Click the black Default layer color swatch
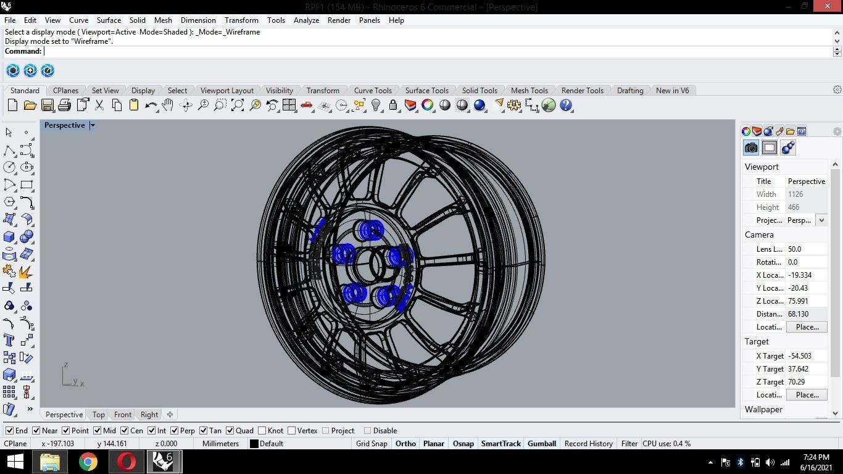Viewport: 843px width, 474px height. pyautogui.click(x=254, y=444)
